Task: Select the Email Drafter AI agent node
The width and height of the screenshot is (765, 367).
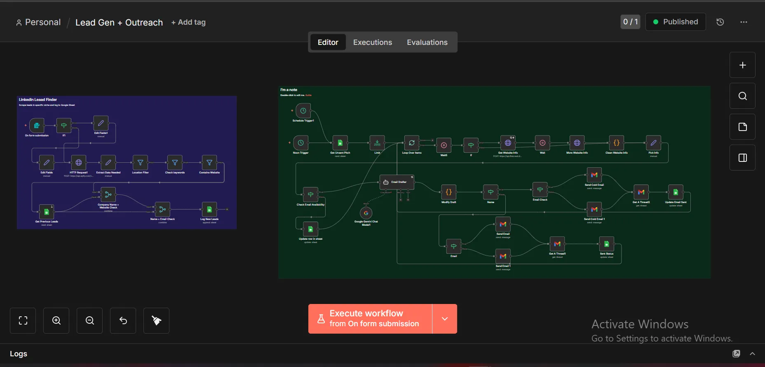Action: coord(397,182)
